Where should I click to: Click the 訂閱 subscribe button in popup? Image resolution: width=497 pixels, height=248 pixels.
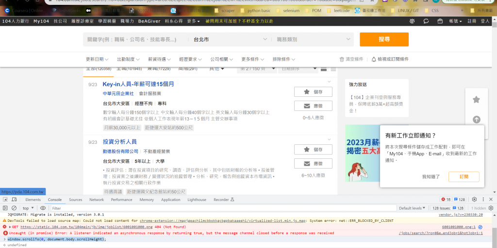(464, 177)
